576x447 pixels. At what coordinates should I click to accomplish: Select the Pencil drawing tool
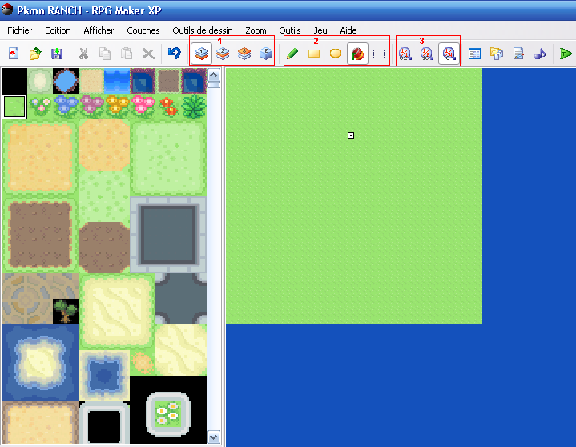click(292, 54)
